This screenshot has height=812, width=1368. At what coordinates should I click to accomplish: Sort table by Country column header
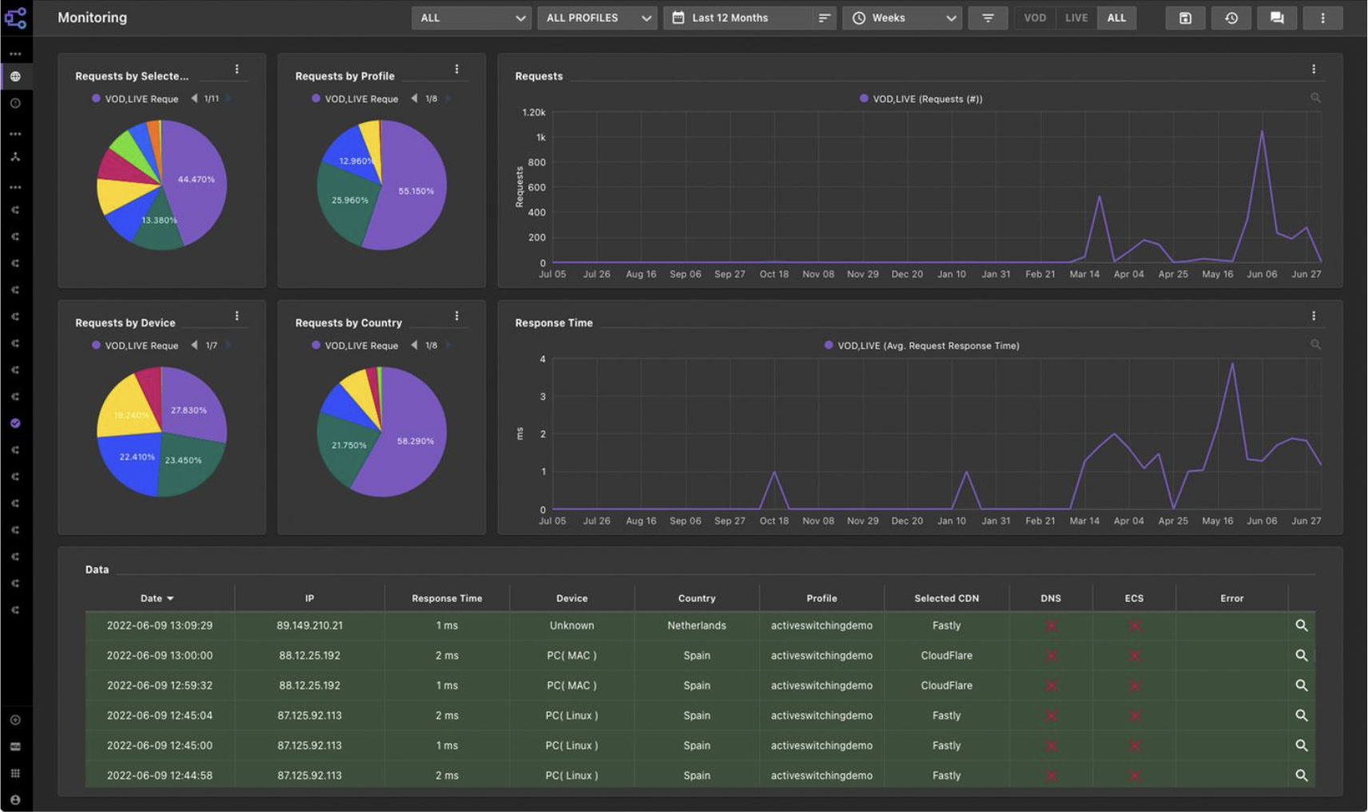[x=697, y=599]
